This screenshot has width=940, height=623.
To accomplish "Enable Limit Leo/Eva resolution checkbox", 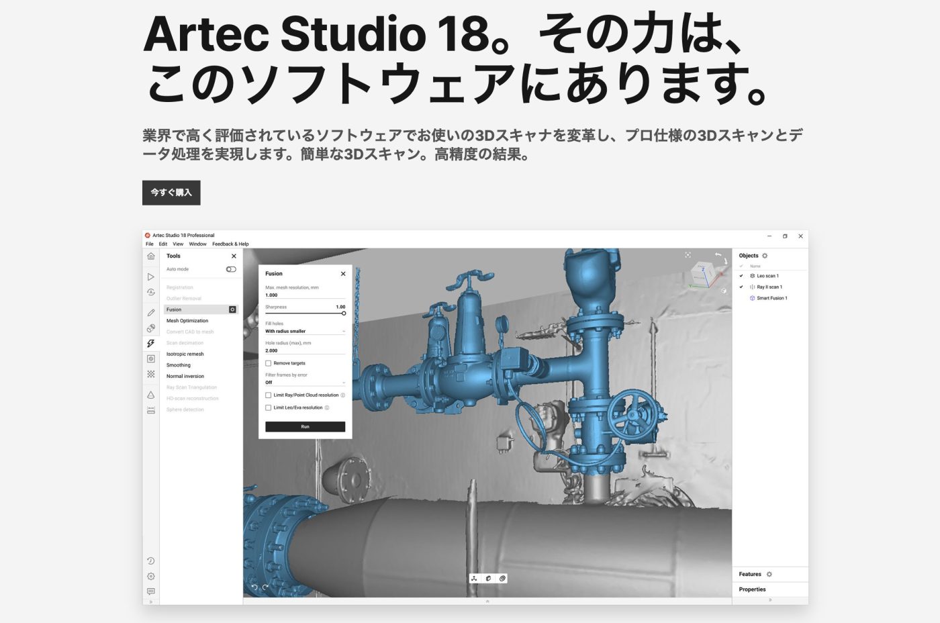I will pyautogui.click(x=269, y=408).
